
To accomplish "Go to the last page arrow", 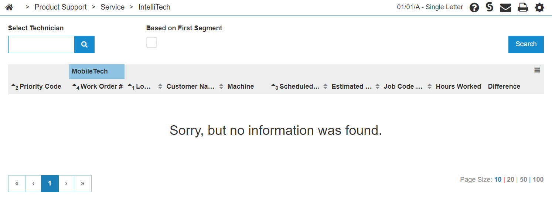I will click(83, 184).
